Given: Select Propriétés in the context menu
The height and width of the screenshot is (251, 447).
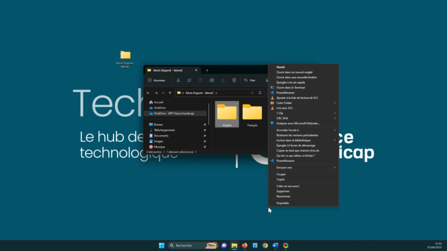Looking at the screenshot, I should (283, 203).
